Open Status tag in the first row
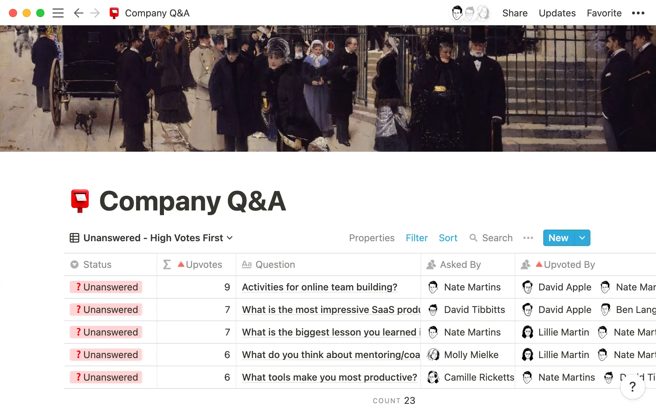 (106, 287)
